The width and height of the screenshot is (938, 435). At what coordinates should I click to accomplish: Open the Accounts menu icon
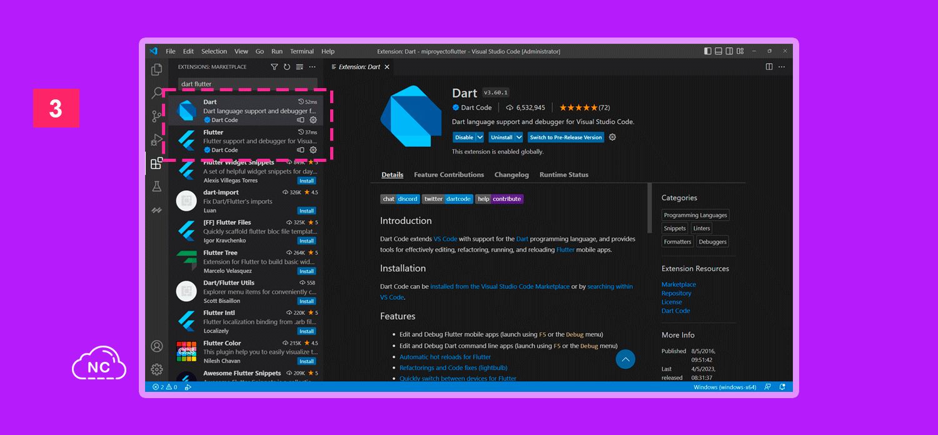[x=156, y=346]
